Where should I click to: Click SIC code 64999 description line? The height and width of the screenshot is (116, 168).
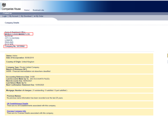[x=28, y=71]
